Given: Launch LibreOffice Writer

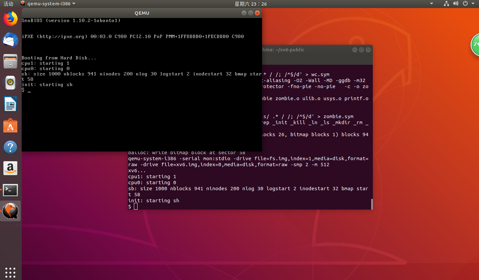Looking at the screenshot, I should [x=10, y=104].
